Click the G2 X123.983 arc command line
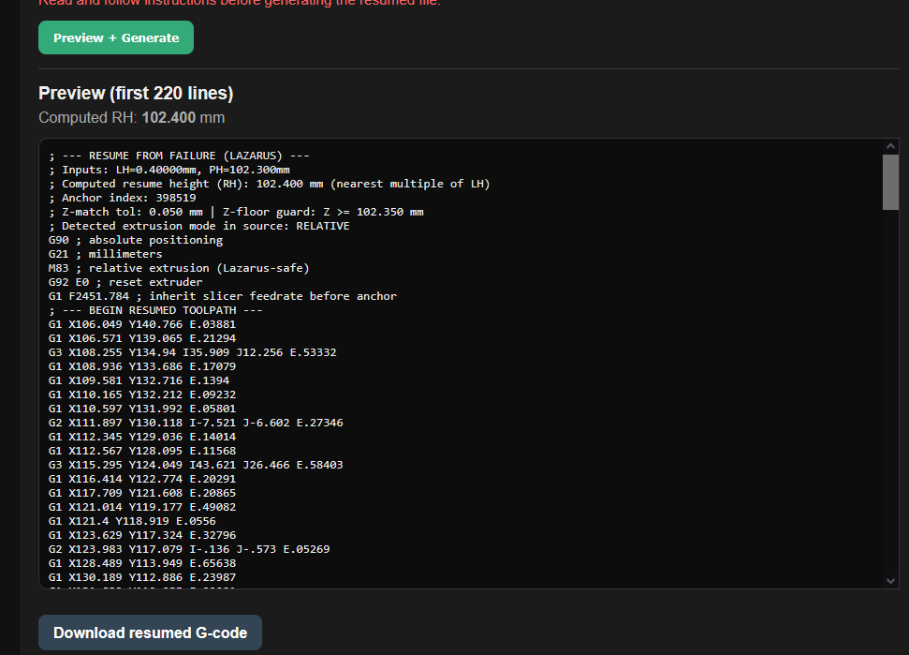 [189, 549]
